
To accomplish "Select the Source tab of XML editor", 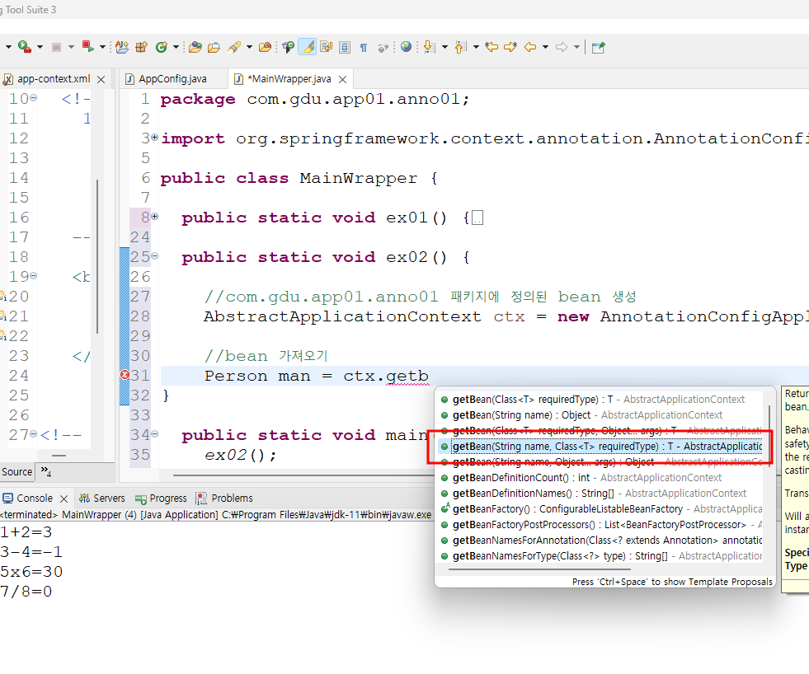I will click(17, 472).
